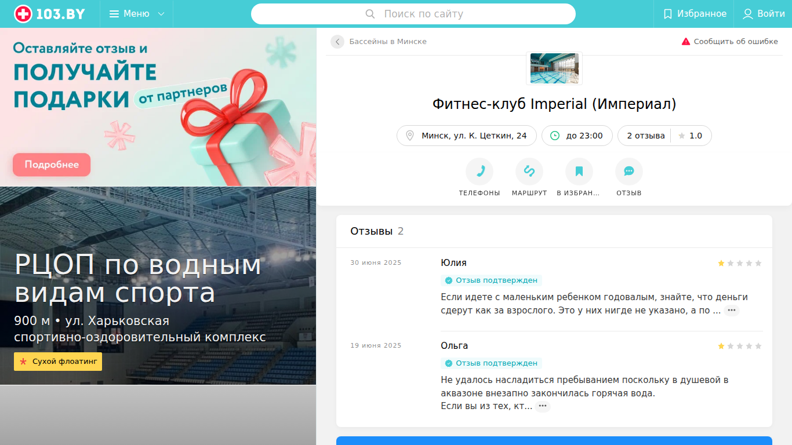Viewport: 792px width, 445px height.
Task: Click the location pin icon in the address chip
Action: tap(410, 136)
